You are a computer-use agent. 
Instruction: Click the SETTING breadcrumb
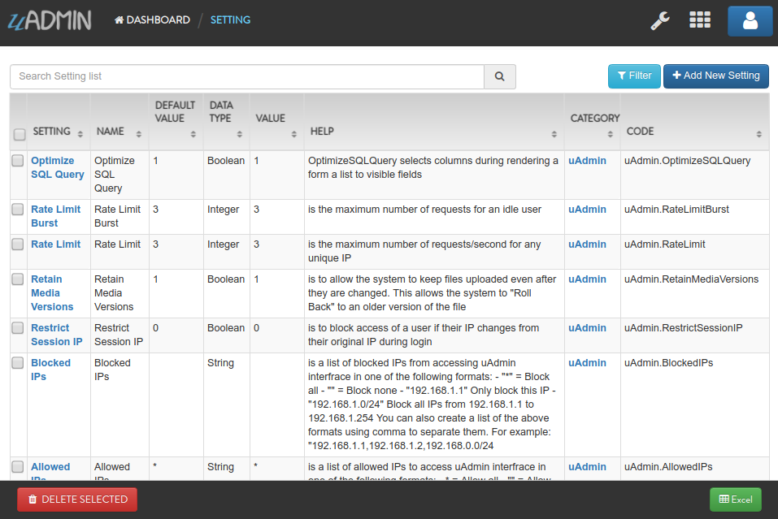click(x=230, y=19)
